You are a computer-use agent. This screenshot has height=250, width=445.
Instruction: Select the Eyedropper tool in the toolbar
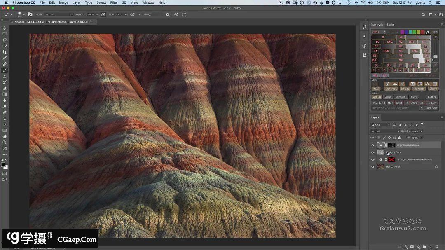pyautogui.click(x=5, y=58)
